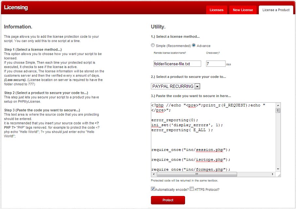This screenshot has height=209, width=296.
Task: Toggle the Automatically encode checkbox
Action: [x=153, y=189]
